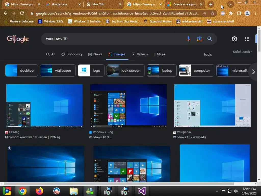Open the PCMag Windows 10 thumbnail
Image resolution: width=261 pixels, height=196 pixels.
click(44, 106)
